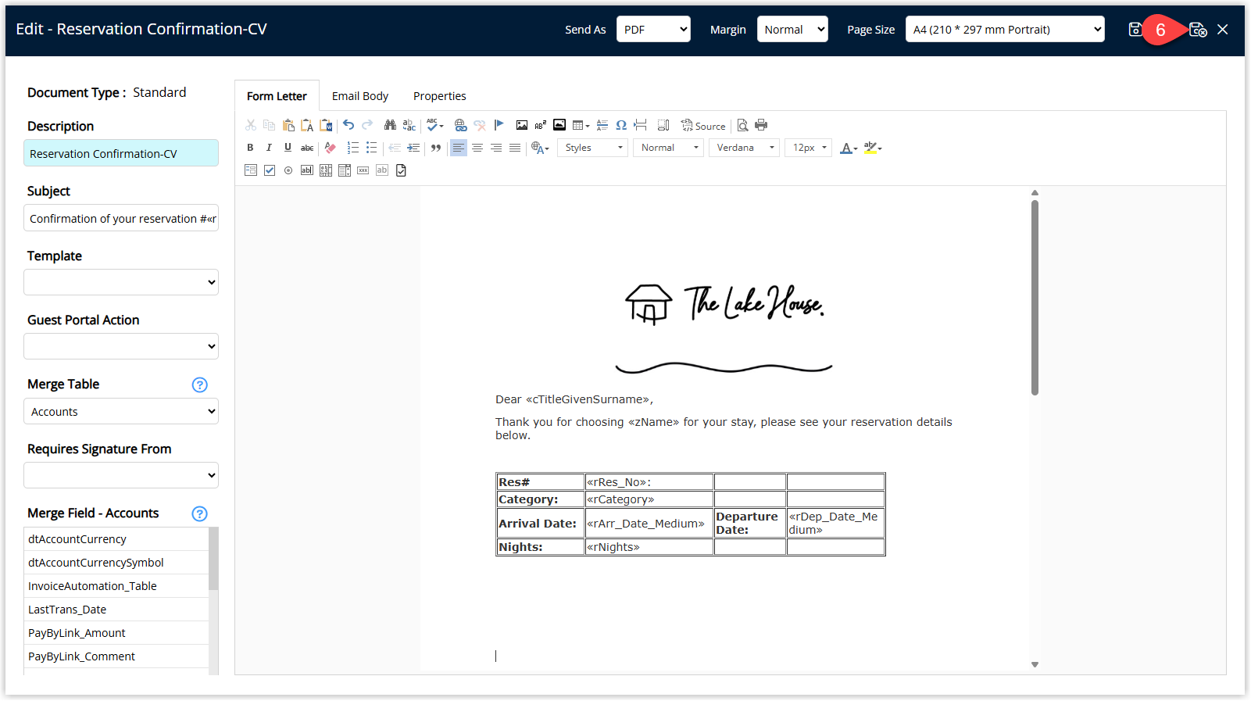This screenshot has height=701, width=1251.
Task: Toggle Underline formatting
Action: click(288, 148)
